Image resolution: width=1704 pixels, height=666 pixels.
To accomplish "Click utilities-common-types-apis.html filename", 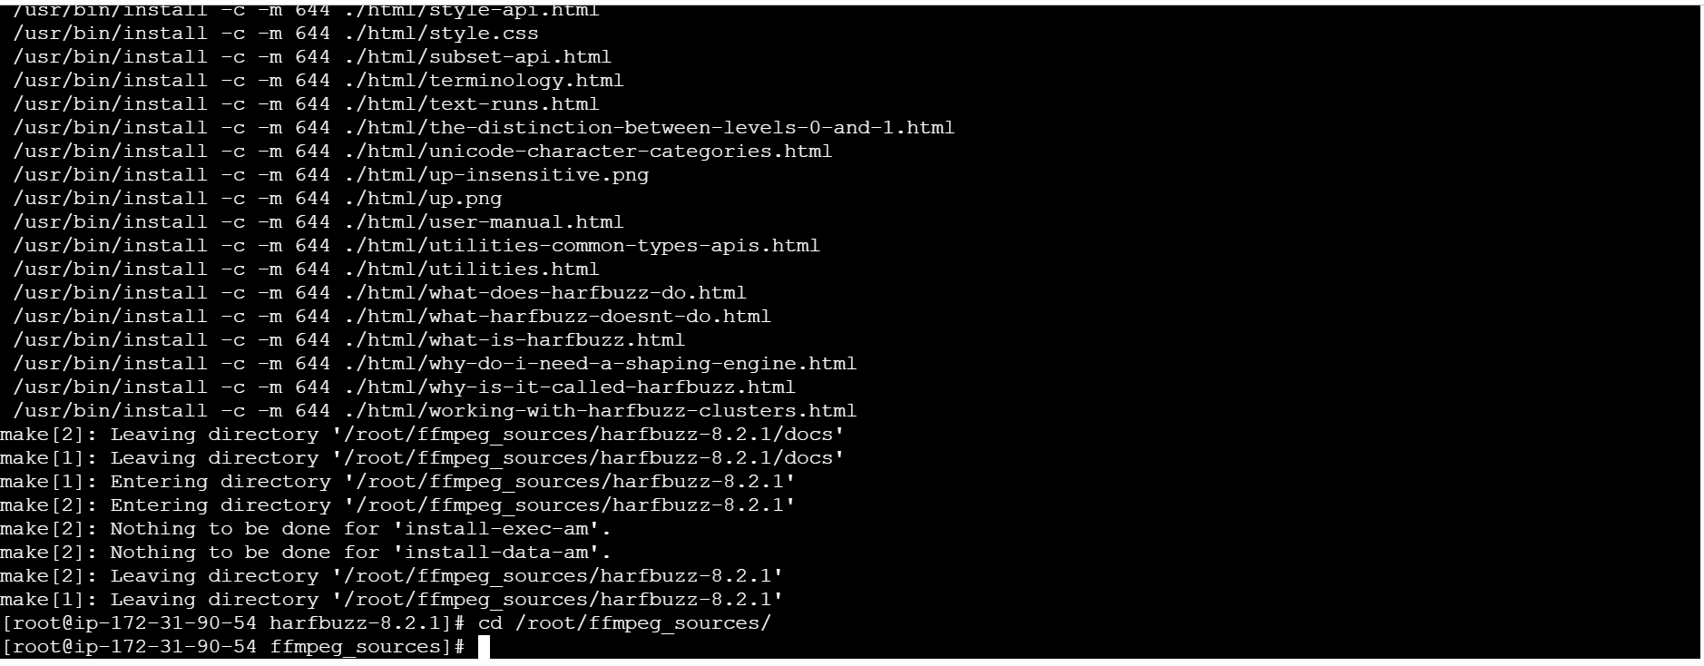I will pos(624,246).
